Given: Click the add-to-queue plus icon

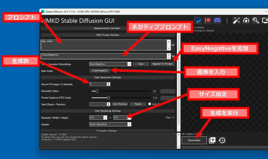Looking at the screenshot, I should [212, 140].
